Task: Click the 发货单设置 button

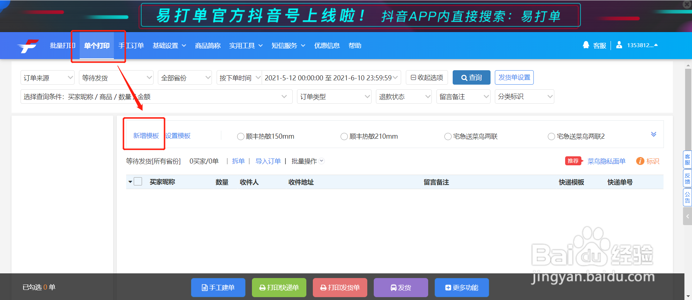Action: coord(514,77)
